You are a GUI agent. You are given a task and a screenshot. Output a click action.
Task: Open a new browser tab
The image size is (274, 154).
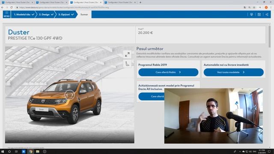[x=140, y=3]
